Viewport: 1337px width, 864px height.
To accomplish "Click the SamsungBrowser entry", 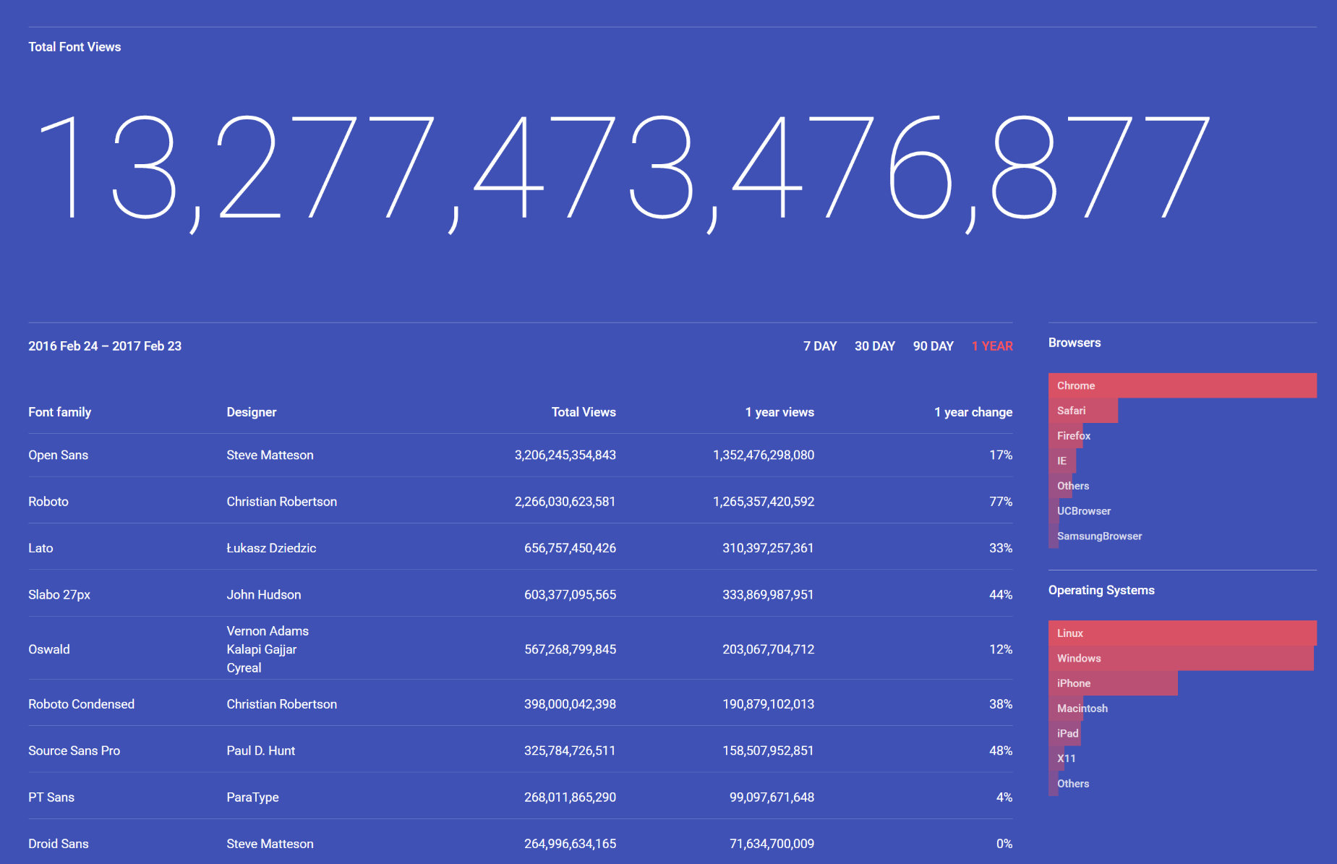I will (1099, 536).
